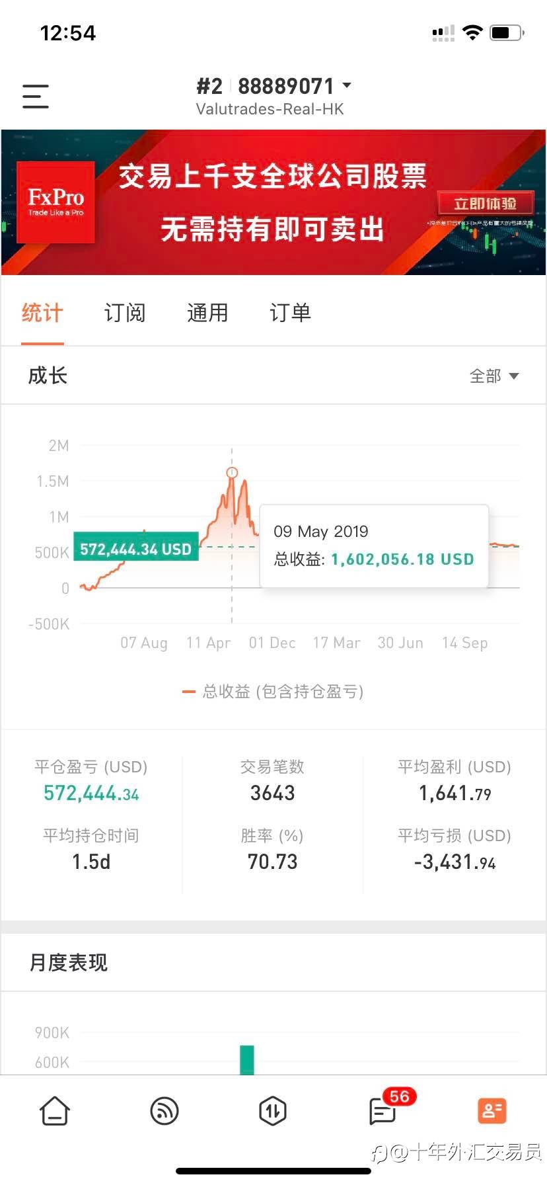The width and height of the screenshot is (547, 1185).
Task: Open the orange profile card icon
Action: 492,1111
